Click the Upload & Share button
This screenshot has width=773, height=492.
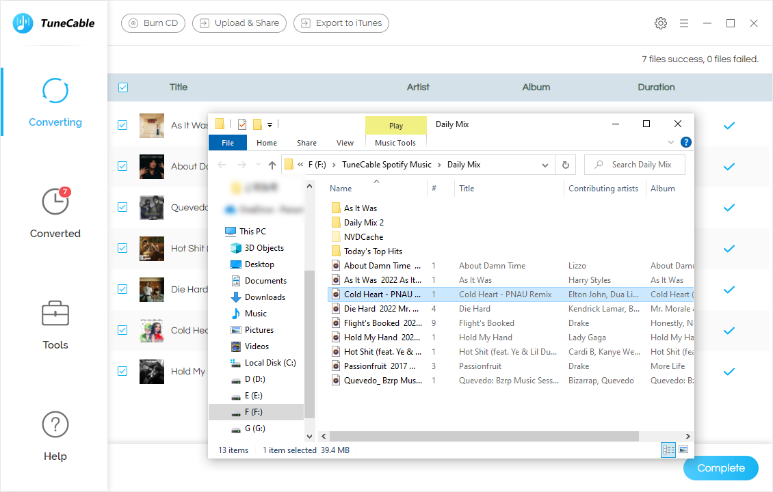(239, 23)
